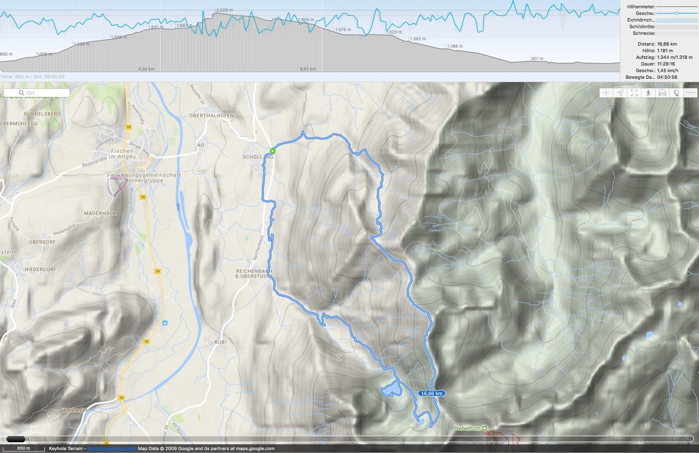Click the Bewegte Dauer value 04:50:56
The width and height of the screenshot is (699, 453).
(667, 77)
